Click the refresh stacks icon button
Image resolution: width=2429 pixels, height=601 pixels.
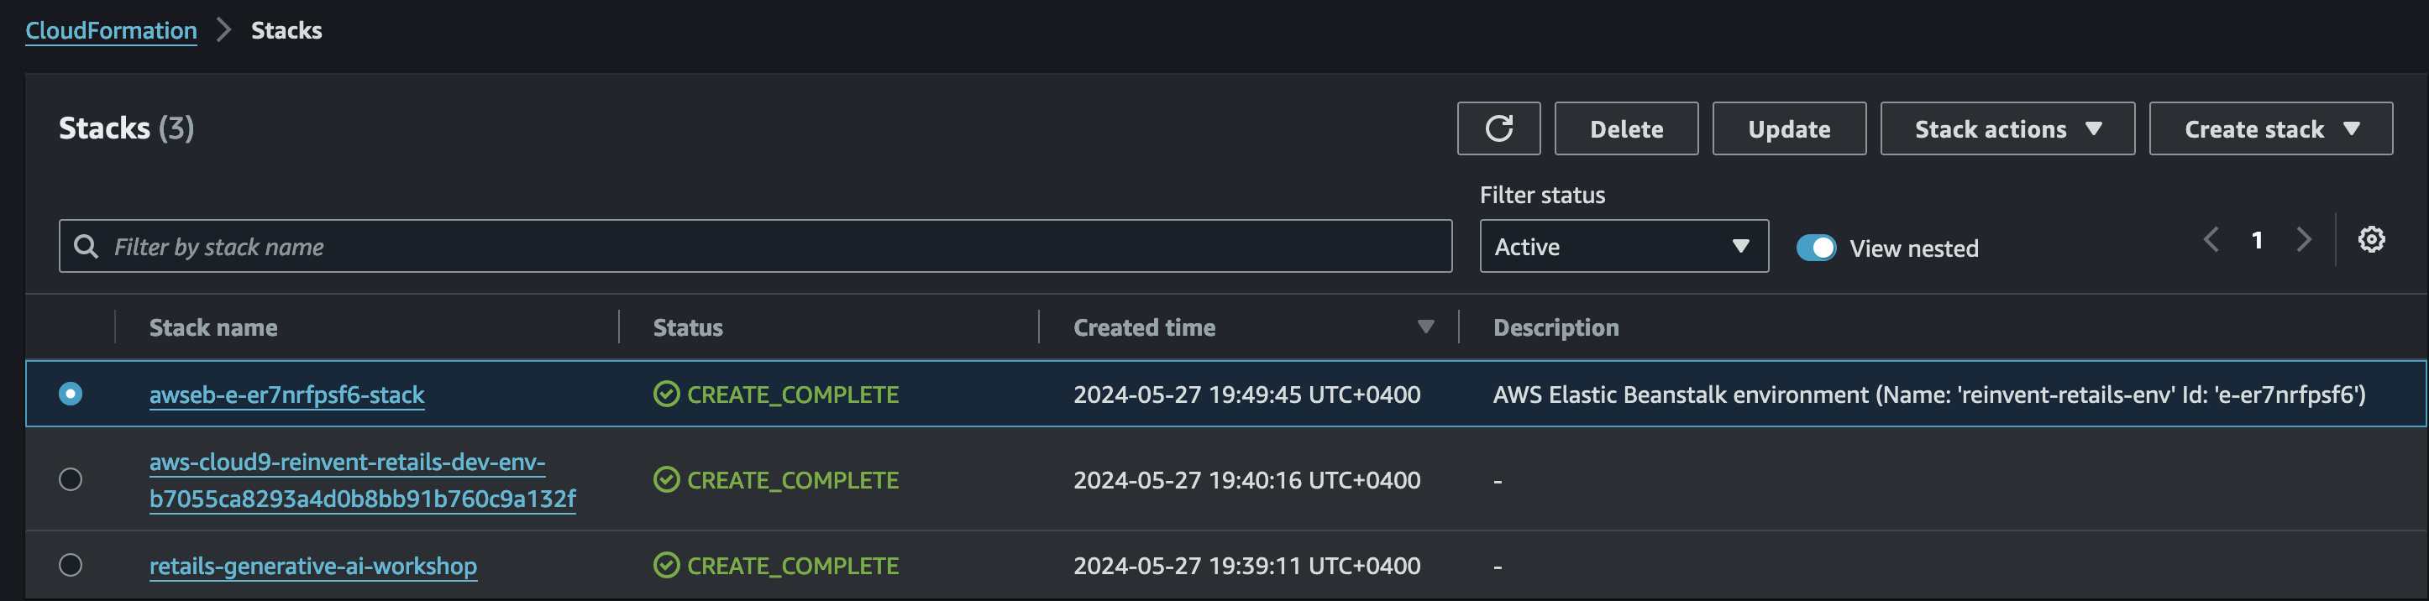pos(1498,128)
